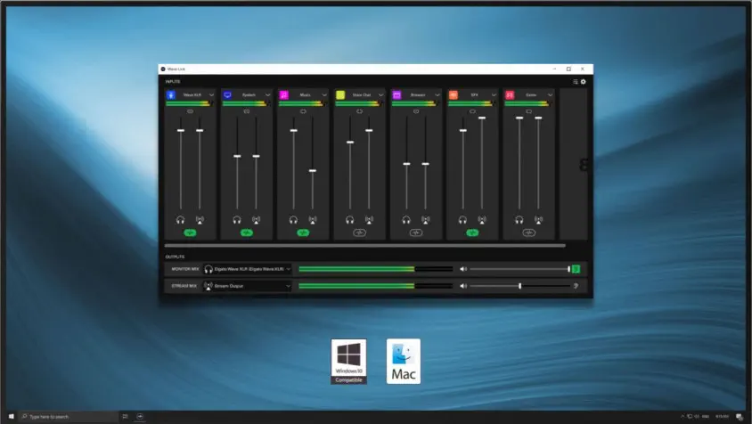Disable the green effects toggle under SFX
This screenshot has width=752, height=424.
click(x=472, y=232)
